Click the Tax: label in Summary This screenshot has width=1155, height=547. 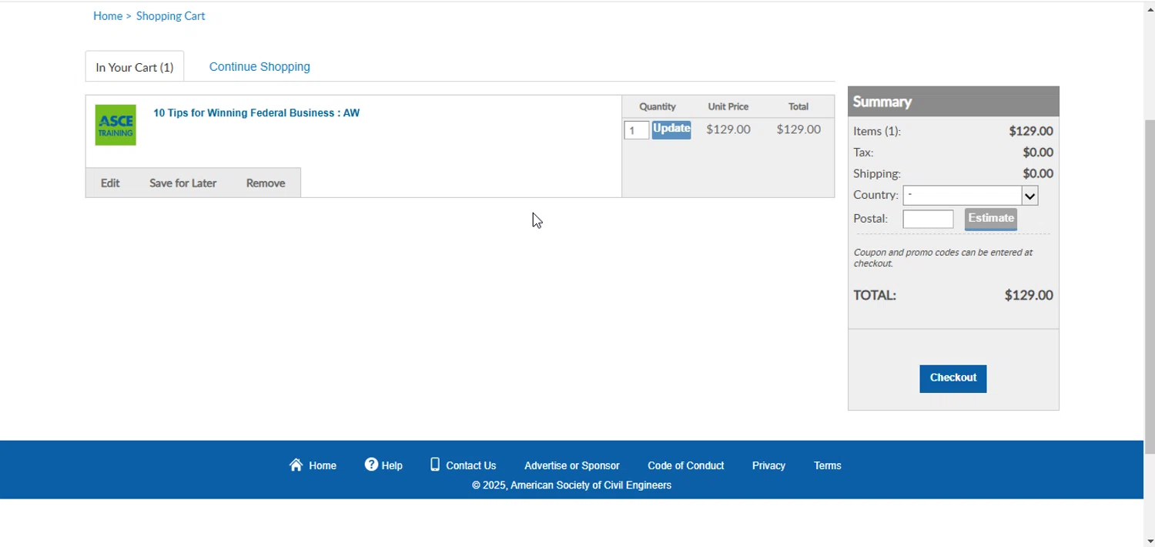(863, 153)
